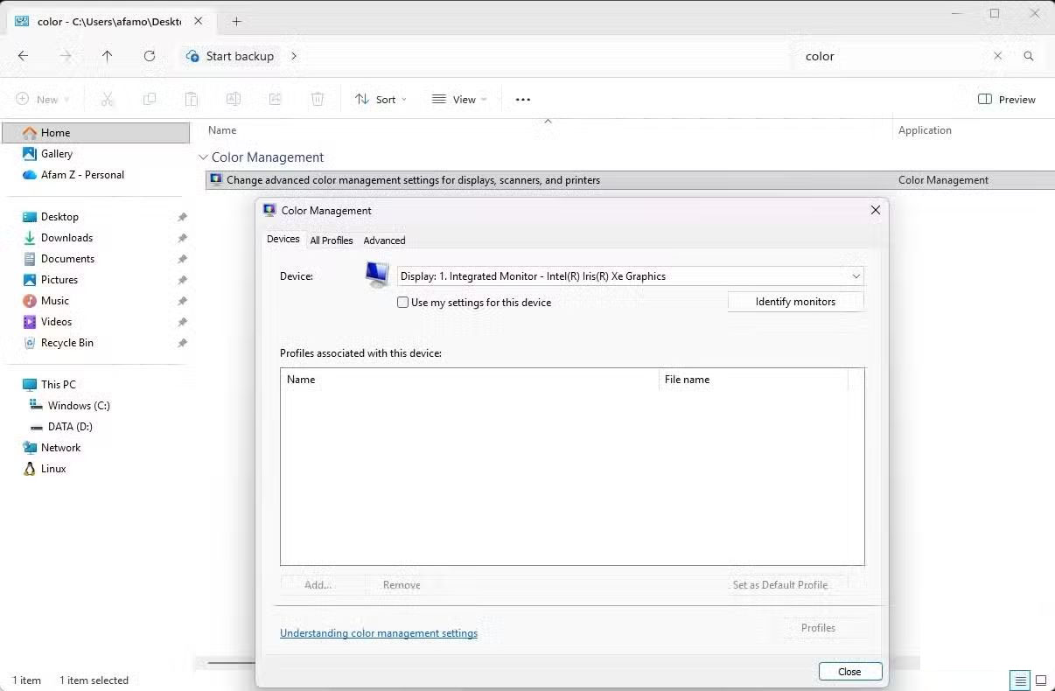Screen dimensions: 1055x691
Task: Open the See more ellipsis menu
Action: click(x=523, y=100)
